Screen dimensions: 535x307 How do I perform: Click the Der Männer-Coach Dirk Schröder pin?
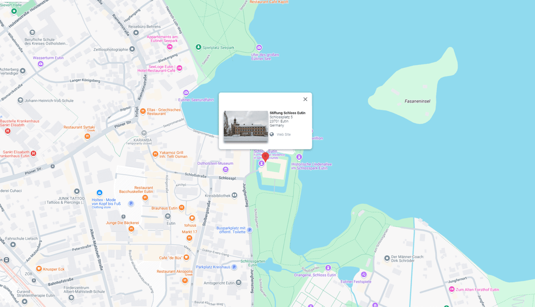coord(387,258)
